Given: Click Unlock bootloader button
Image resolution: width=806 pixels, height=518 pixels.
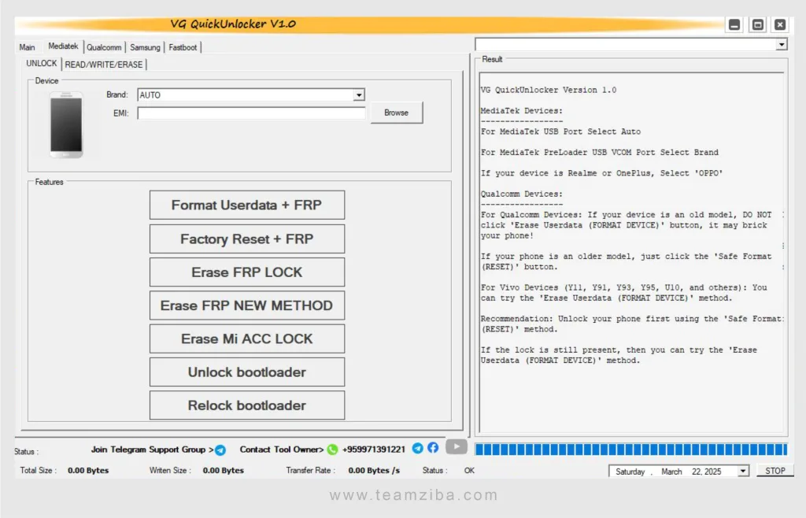Looking at the screenshot, I should pos(246,372).
